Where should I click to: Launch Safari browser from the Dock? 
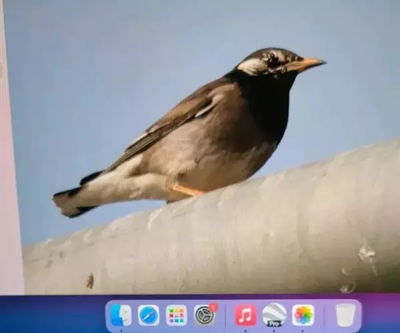pos(149,315)
